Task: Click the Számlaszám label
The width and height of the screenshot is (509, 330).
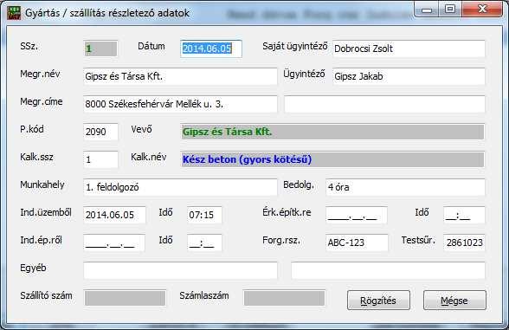Action: (x=204, y=295)
